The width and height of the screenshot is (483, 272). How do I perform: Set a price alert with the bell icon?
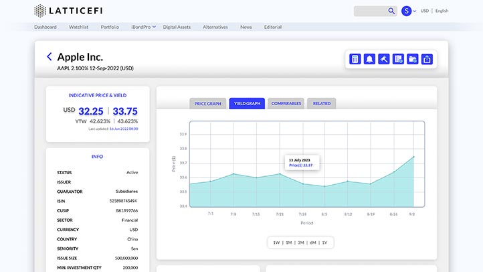(x=369, y=59)
